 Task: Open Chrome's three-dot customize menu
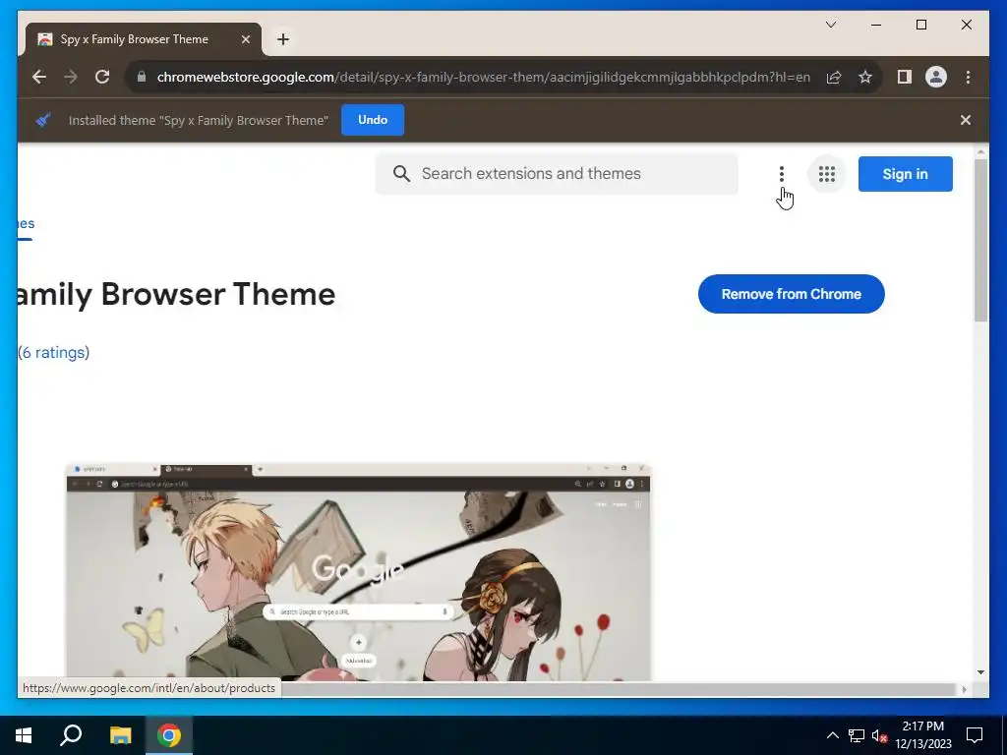[968, 77]
